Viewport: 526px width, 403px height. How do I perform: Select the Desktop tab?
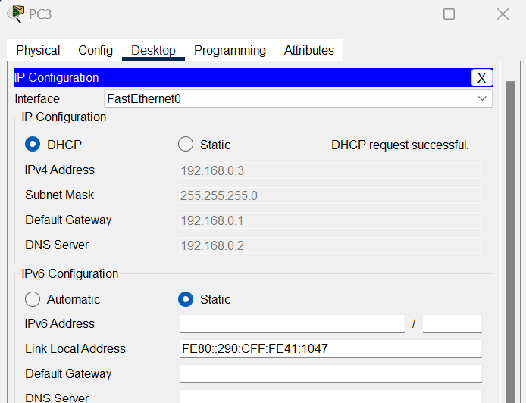(x=153, y=50)
